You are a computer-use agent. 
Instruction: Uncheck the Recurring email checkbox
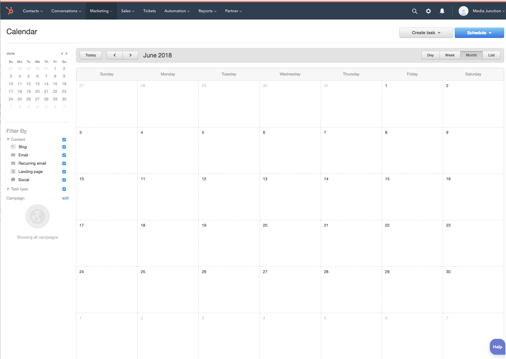64,163
